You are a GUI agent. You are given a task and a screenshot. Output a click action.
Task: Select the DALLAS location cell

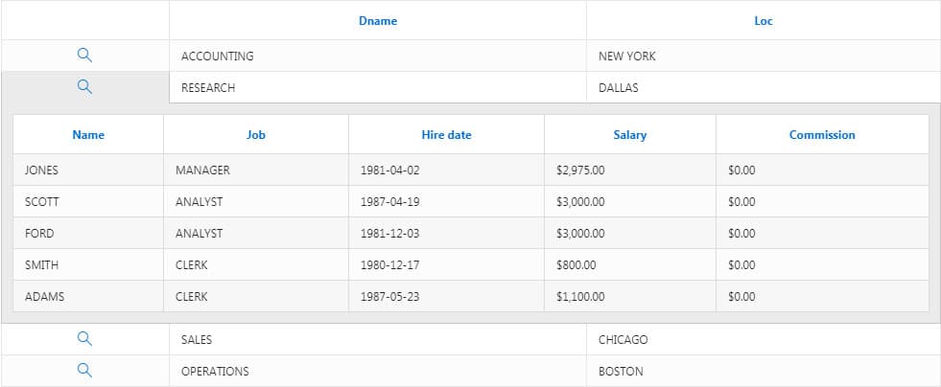tap(619, 88)
